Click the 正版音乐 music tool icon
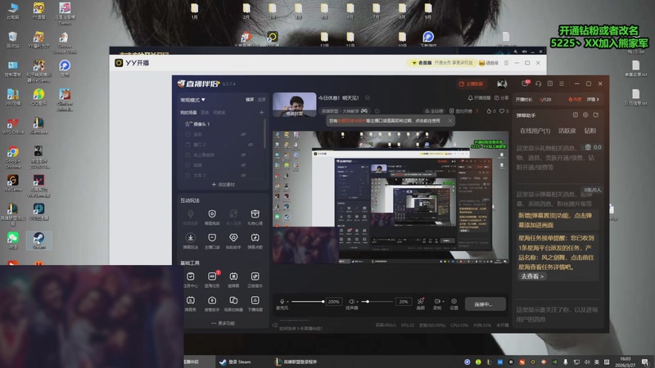This screenshot has width=655, height=368. click(255, 278)
